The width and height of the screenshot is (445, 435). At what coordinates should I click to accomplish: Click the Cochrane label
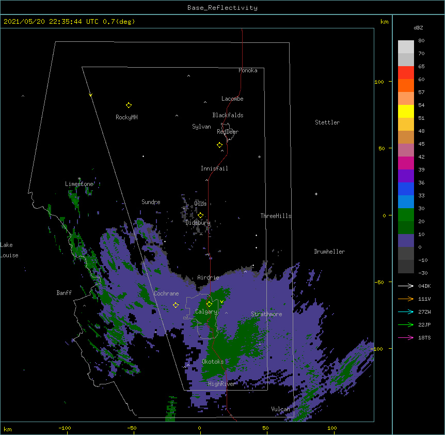click(166, 293)
